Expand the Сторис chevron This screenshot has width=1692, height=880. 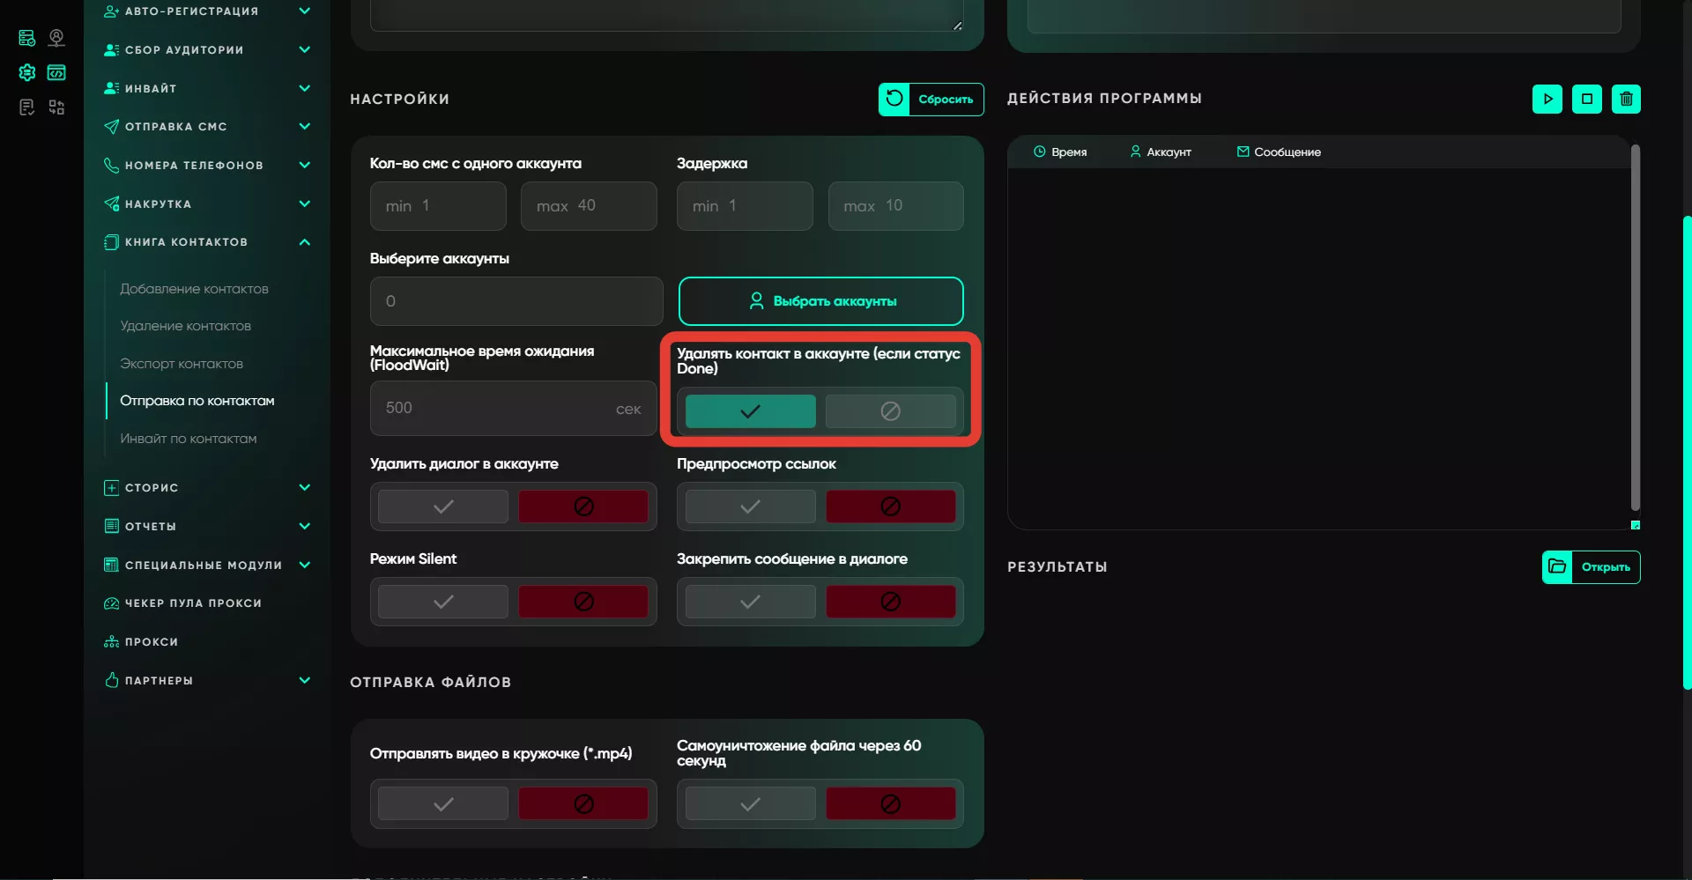pyautogui.click(x=304, y=488)
